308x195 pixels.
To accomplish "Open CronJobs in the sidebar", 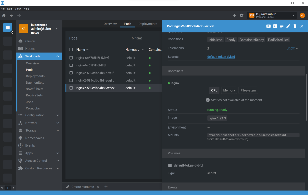I will (33, 108).
